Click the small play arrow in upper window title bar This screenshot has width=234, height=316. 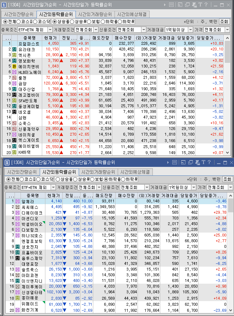point(165,5)
